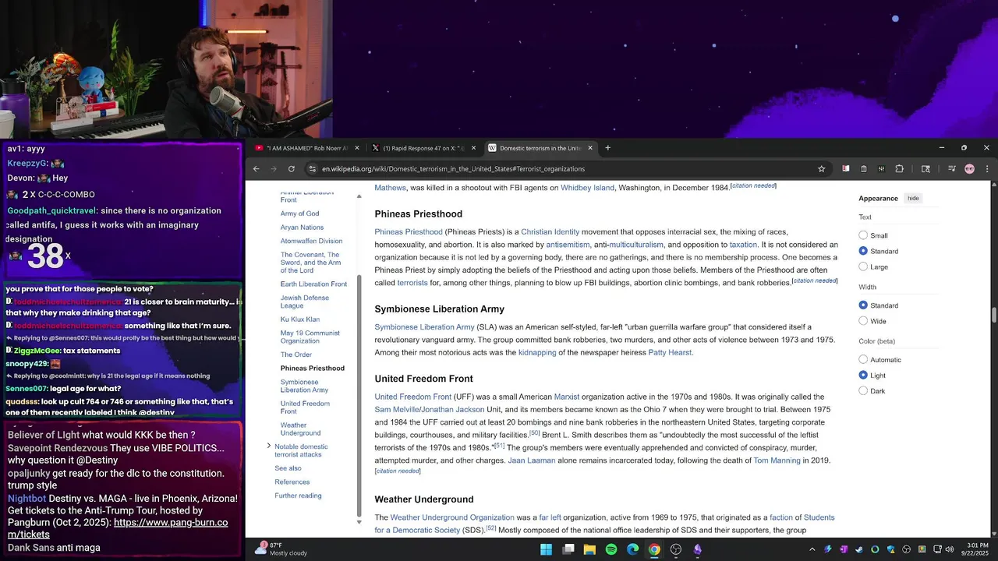Go back using the browser back arrow

[x=256, y=169]
